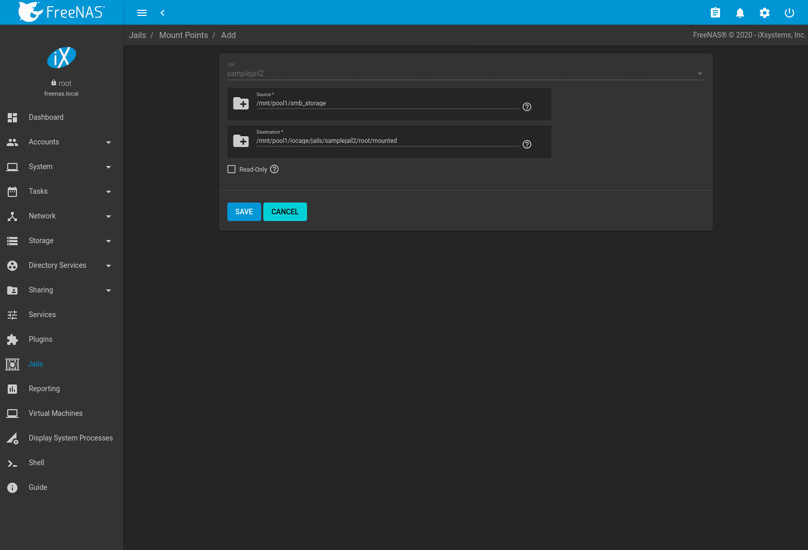The width and height of the screenshot is (808, 550).
Task: Open the settings gear in top bar
Action: 764,13
